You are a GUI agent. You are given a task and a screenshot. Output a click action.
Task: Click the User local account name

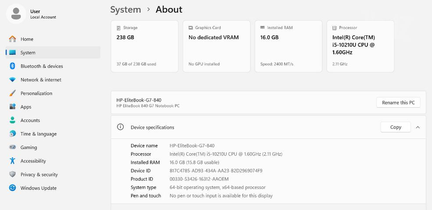click(35, 11)
